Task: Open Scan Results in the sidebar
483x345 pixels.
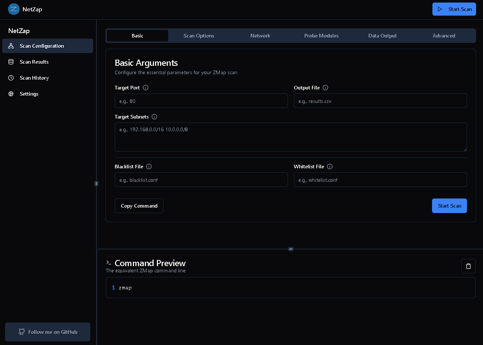Action: [48, 62]
